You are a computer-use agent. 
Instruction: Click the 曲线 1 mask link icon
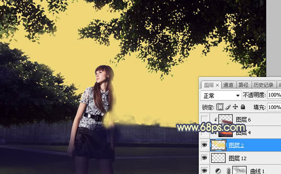pyautogui.click(x=229, y=171)
